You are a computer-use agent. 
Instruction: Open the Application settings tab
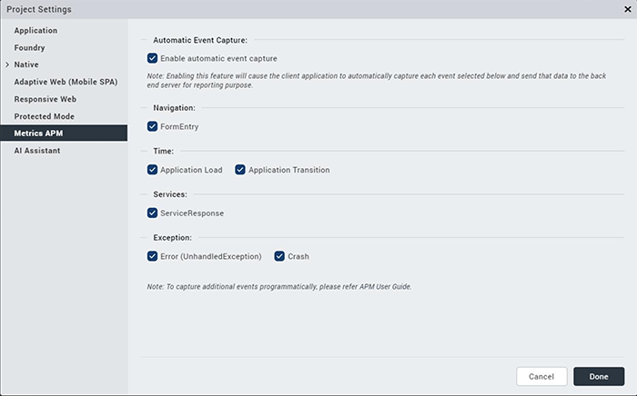tap(35, 31)
